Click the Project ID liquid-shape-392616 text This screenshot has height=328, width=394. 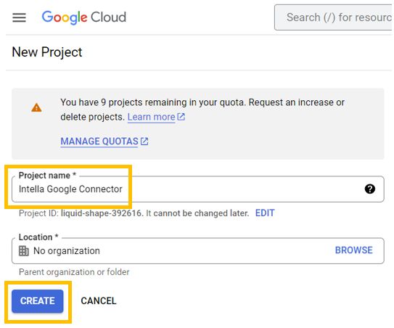(x=102, y=213)
